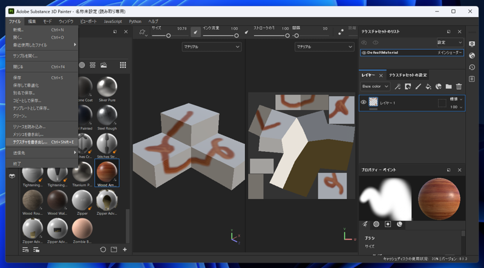Screen dimensions: 484x268
Task: Open asset folder icon at panel bottom
Action: point(114,249)
